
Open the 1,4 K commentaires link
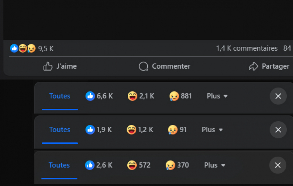pyautogui.click(x=247, y=48)
